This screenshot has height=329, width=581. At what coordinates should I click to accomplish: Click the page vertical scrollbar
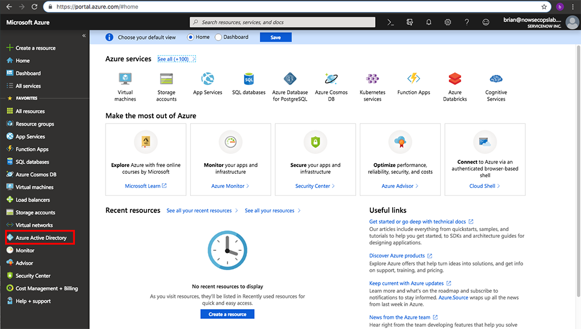coord(578,170)
